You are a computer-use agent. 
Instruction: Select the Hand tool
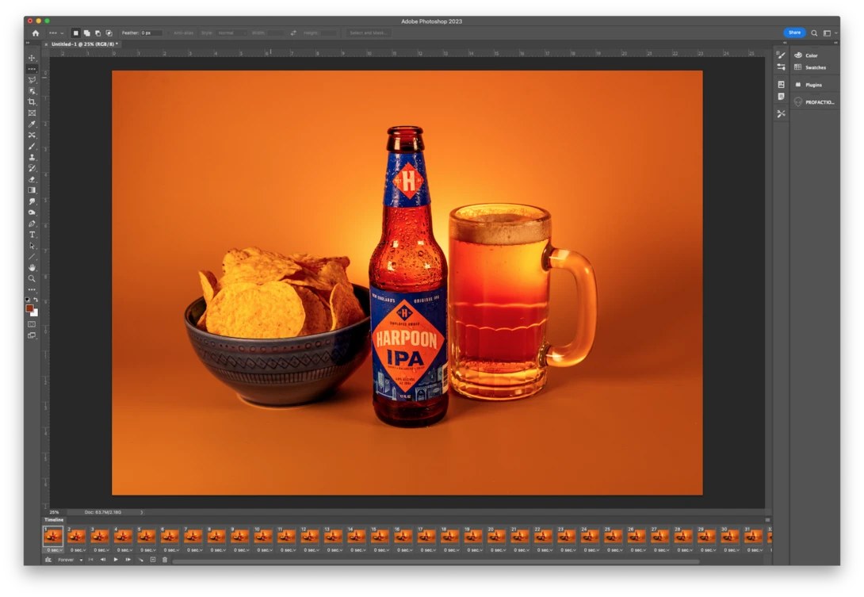(32, 268)
